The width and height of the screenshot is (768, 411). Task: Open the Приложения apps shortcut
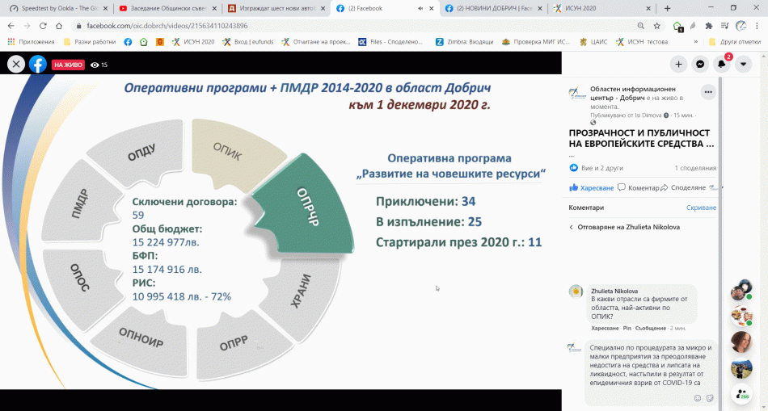(31, 42)
